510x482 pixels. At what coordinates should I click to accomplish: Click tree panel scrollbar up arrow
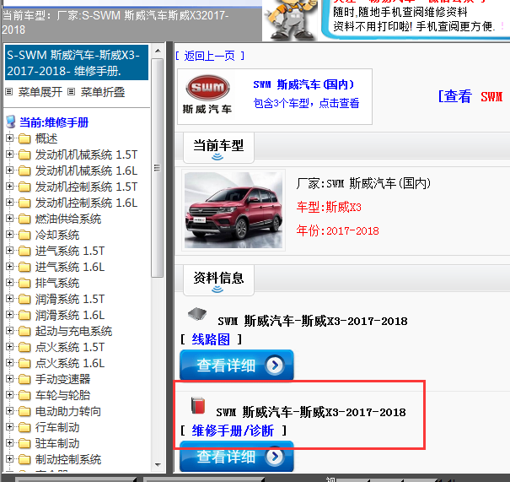158,51
